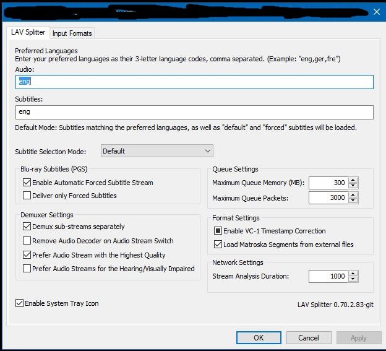Click the Apply button

click(x=359, y=337)
